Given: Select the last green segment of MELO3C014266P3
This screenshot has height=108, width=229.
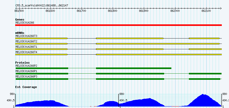Looking at the screenshot, I should [x=205, y=79].
